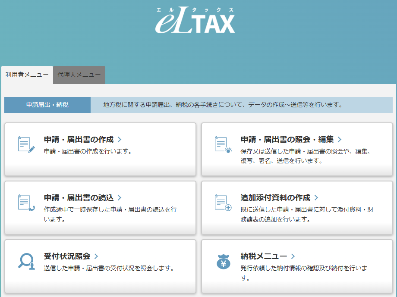Select the 利用者メニュー tab
Viewport: 397px width, 297px height.
pyautogui.click(x=27, y=75)
